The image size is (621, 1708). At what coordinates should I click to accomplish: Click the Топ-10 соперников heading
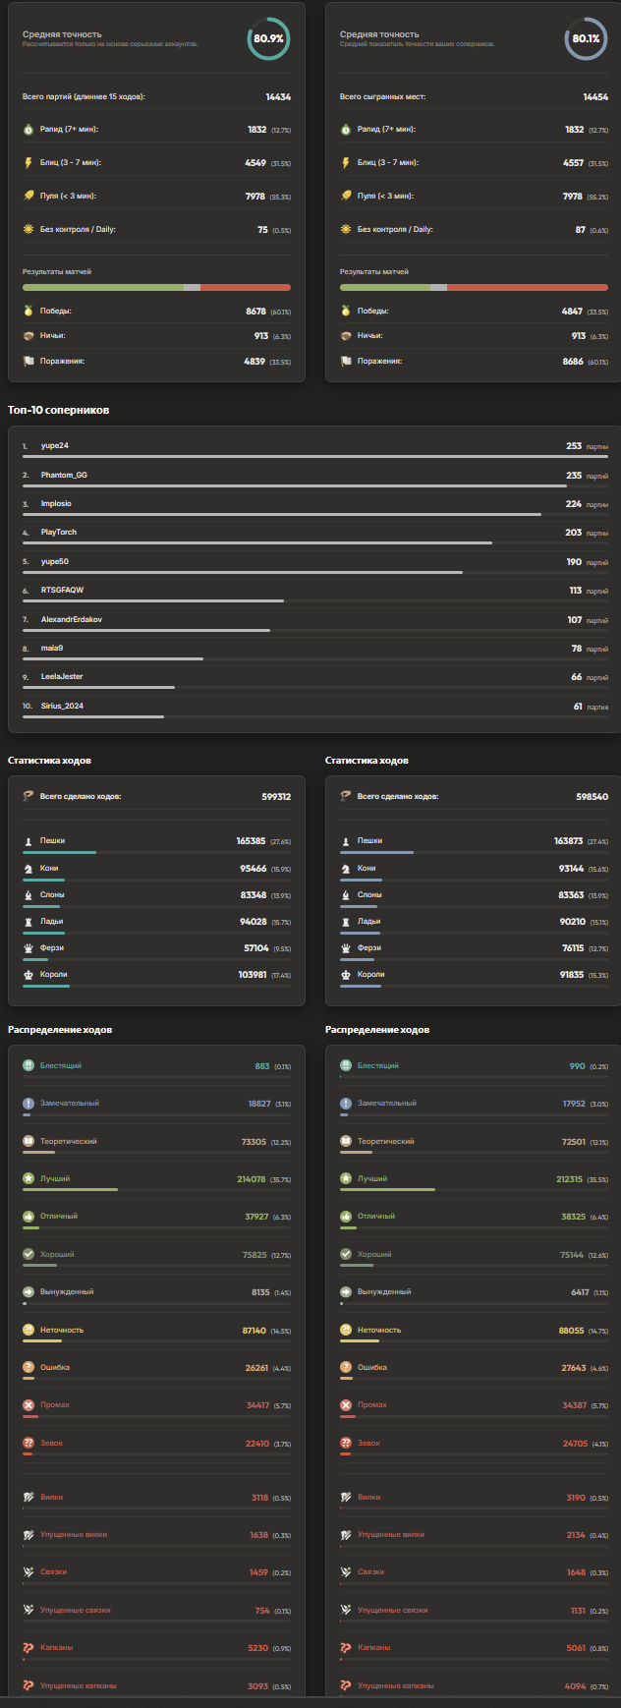[58, 410]
